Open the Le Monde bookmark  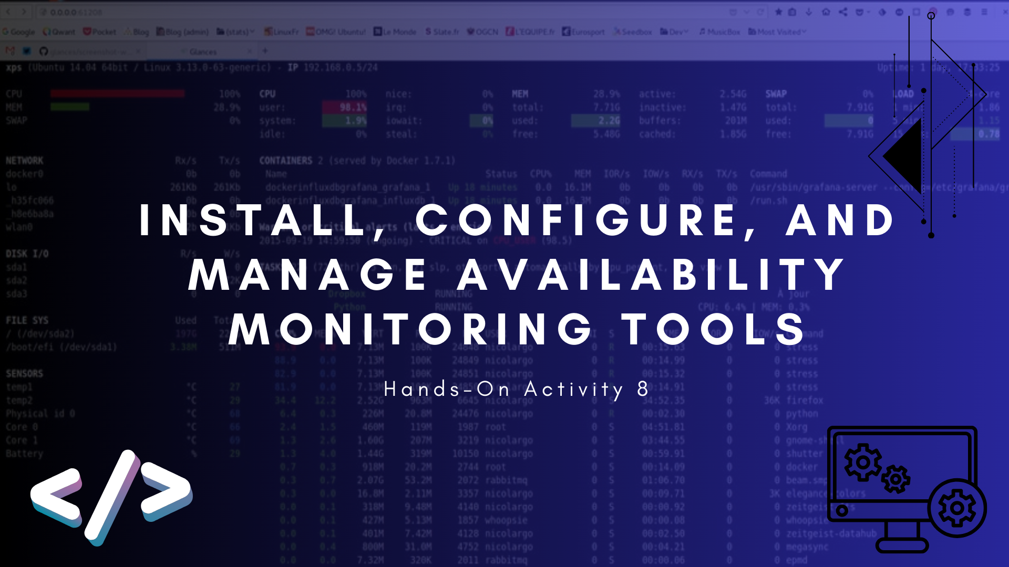click(x=395, y=32)
